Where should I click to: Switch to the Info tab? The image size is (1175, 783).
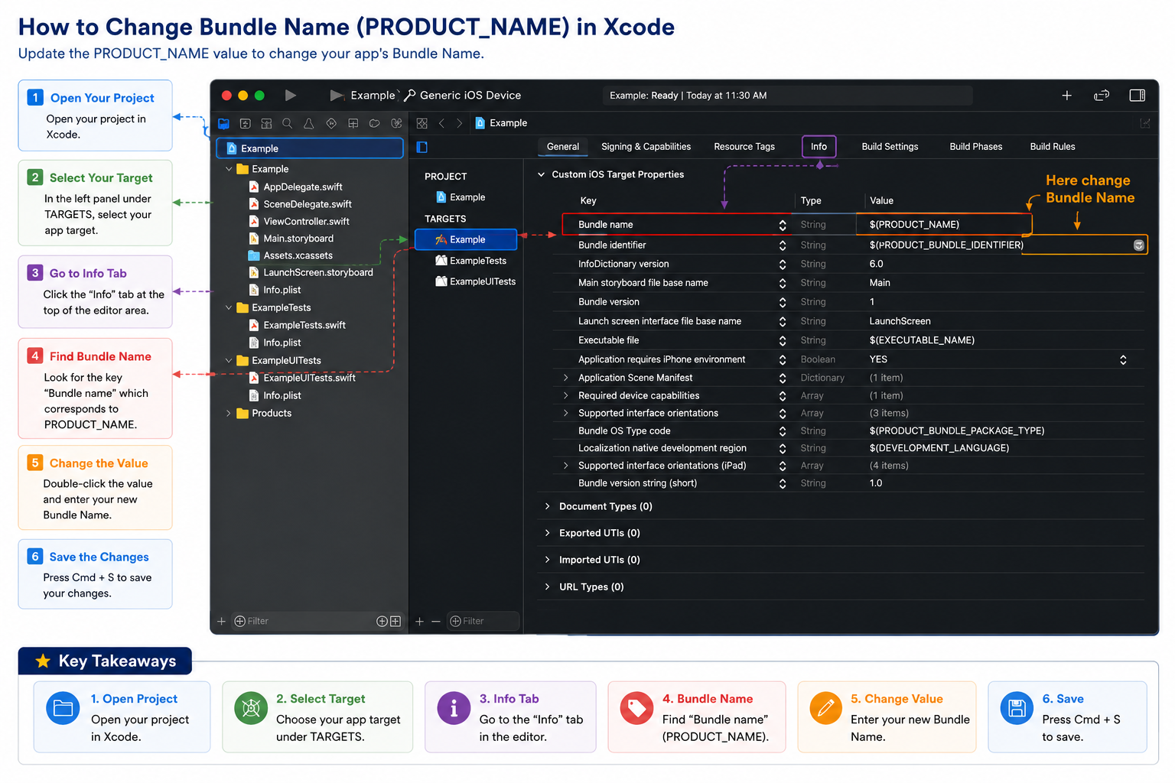tap(819, 147)
